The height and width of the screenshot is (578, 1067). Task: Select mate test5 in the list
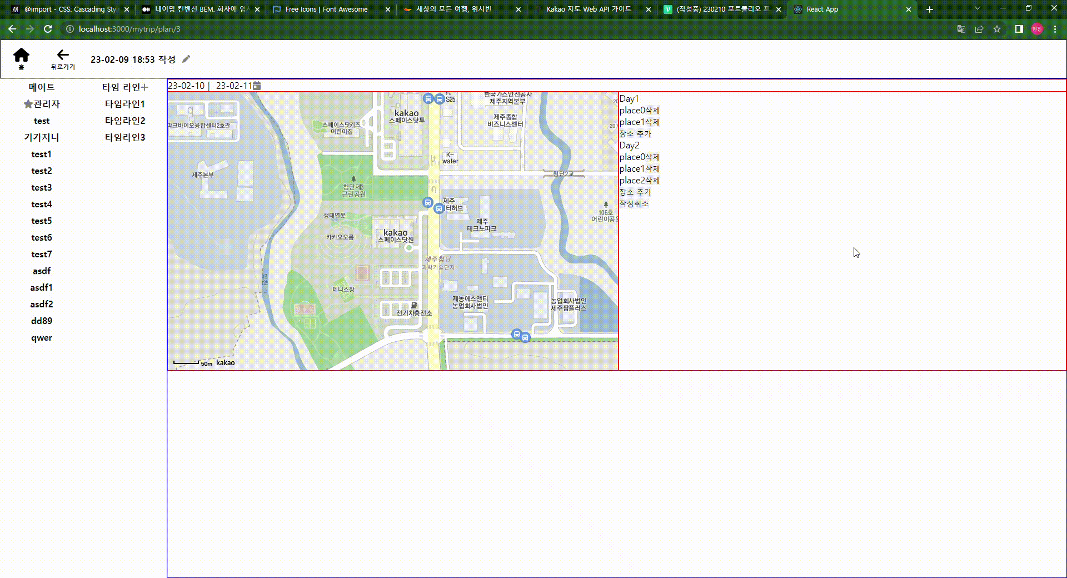(42, 221)
